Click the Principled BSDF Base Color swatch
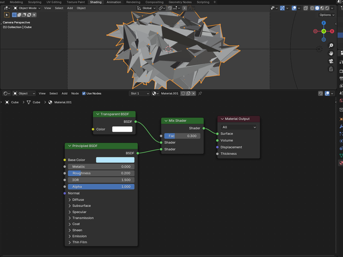 (x=115, y=160)
